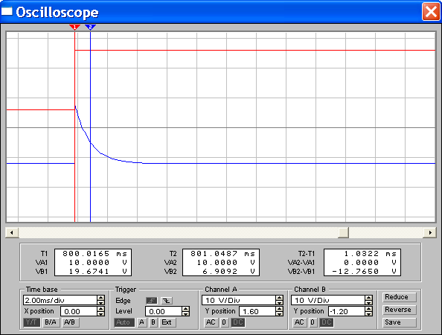The width and height of the screenshot is (442, 335).
Task: Click the horizontal scrollbar thumb
Action: point(343,232)
